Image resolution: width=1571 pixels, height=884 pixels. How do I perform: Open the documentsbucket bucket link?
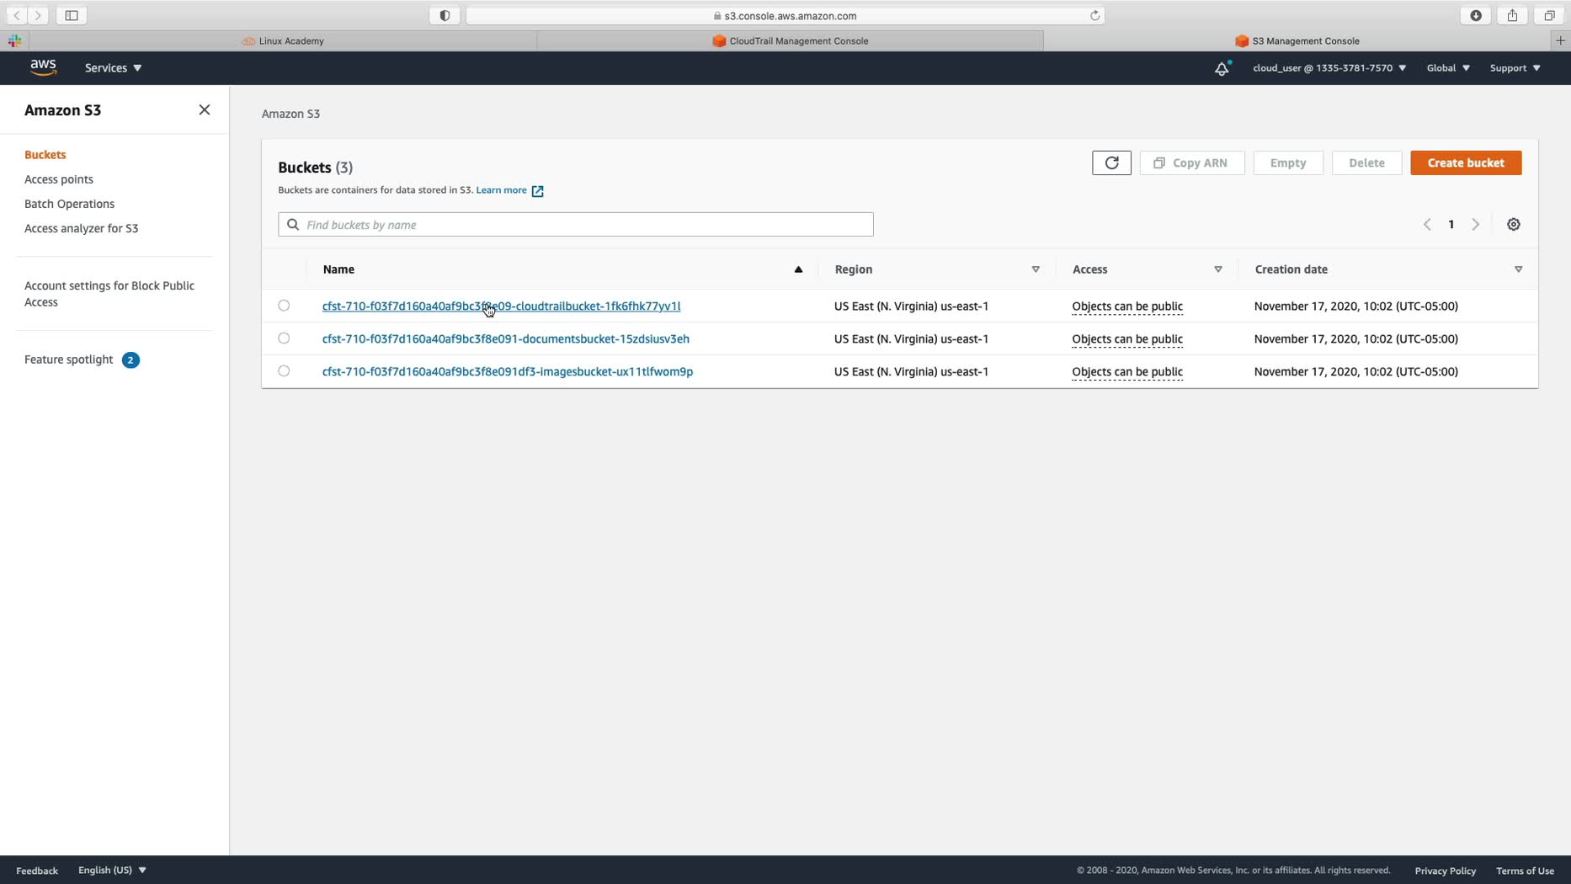[506, 339]
